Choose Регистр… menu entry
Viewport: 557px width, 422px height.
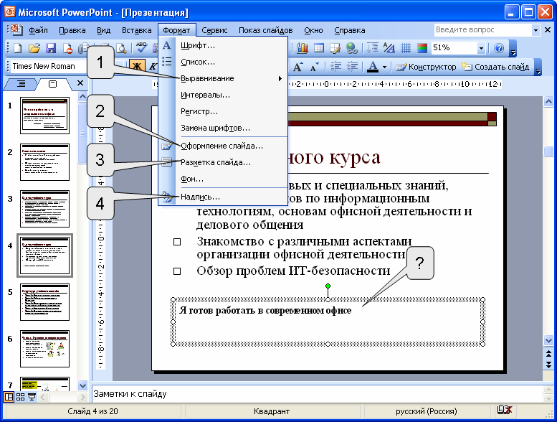tap(223, 111)
